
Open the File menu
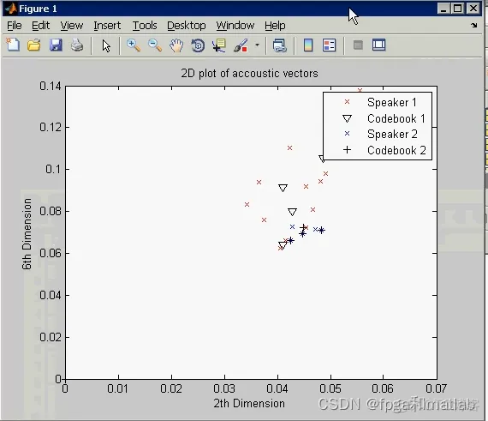15,25
